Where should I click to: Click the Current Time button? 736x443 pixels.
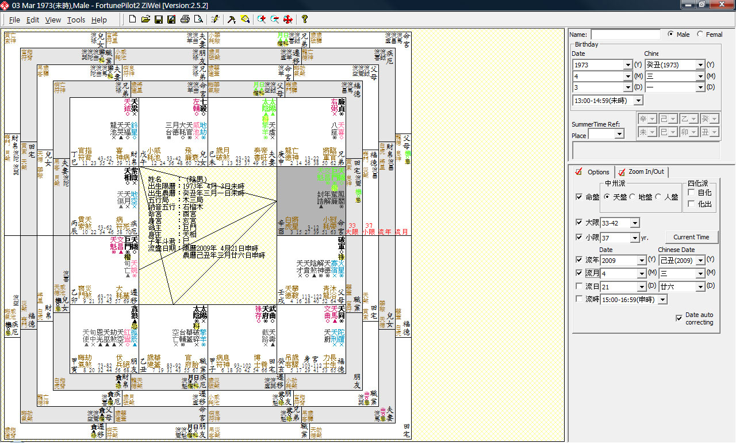[691, 237]
